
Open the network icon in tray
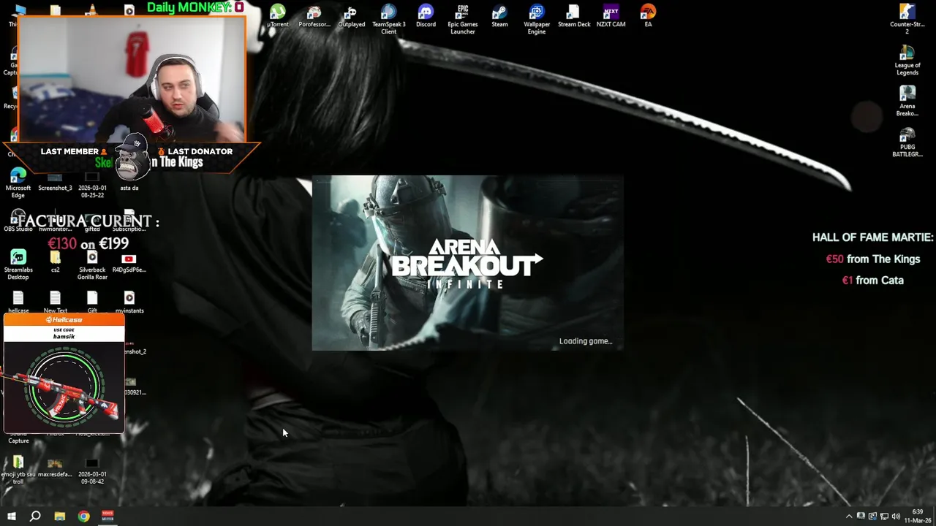[x=884, y=517]
